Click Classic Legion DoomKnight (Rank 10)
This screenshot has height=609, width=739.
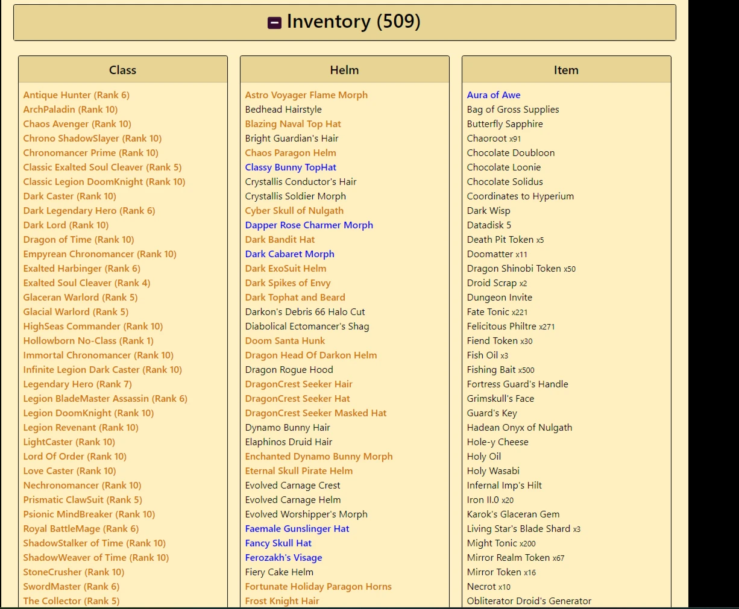pyautogui.click(x=104, y=182)
